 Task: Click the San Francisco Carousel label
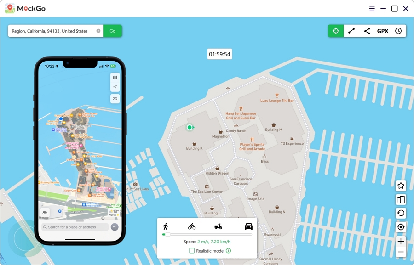(241, 181)
